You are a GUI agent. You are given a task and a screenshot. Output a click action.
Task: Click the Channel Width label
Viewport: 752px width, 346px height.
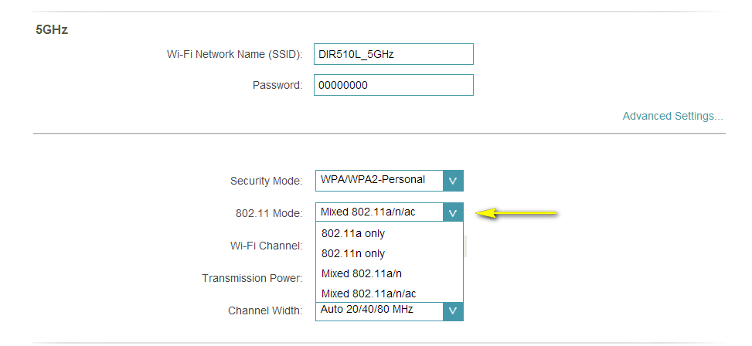[264, 310]
